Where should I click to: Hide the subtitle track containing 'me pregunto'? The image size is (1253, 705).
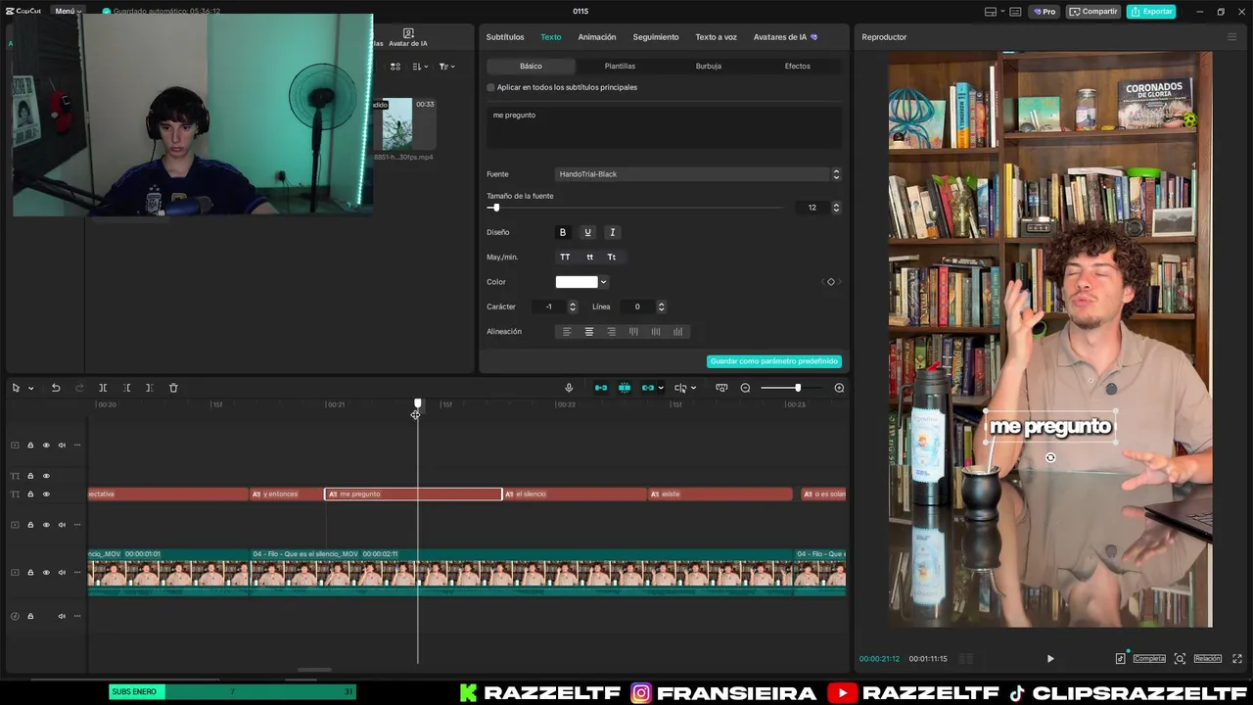coord(46,494)
